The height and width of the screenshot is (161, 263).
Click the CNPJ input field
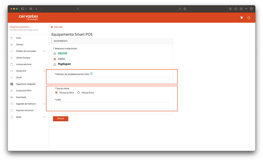(112, 105)
